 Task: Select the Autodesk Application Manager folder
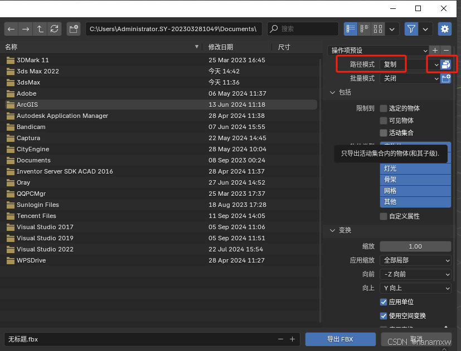[x=161, y=116]
